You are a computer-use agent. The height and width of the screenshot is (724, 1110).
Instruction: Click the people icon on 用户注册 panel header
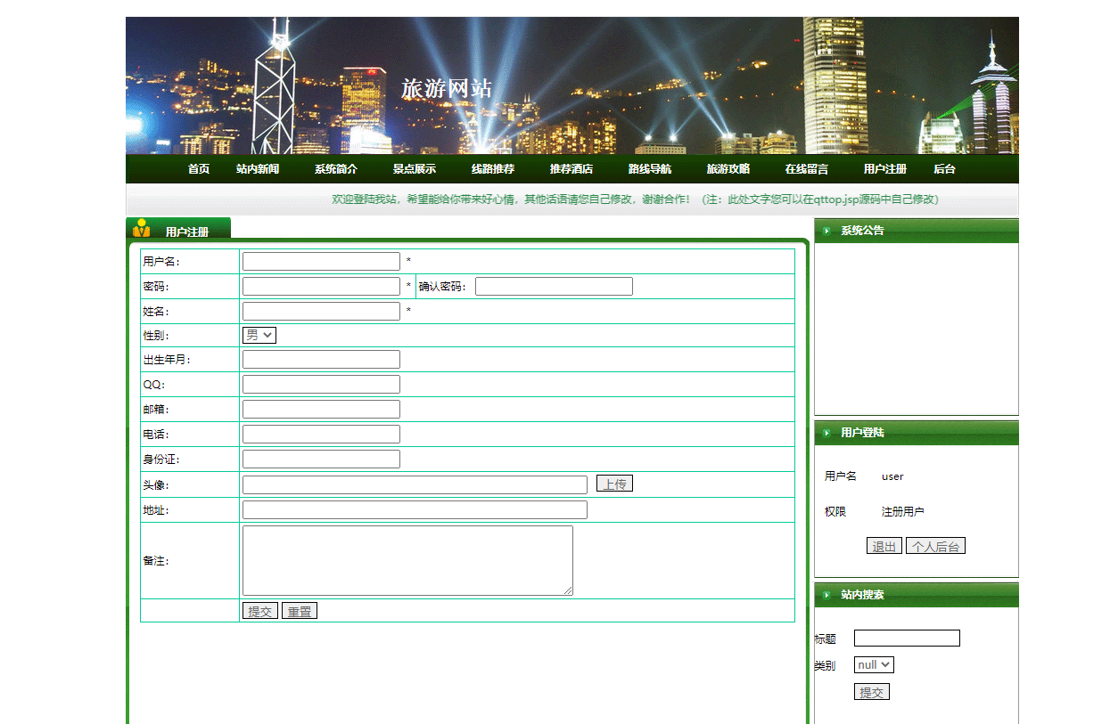point(143,226)
